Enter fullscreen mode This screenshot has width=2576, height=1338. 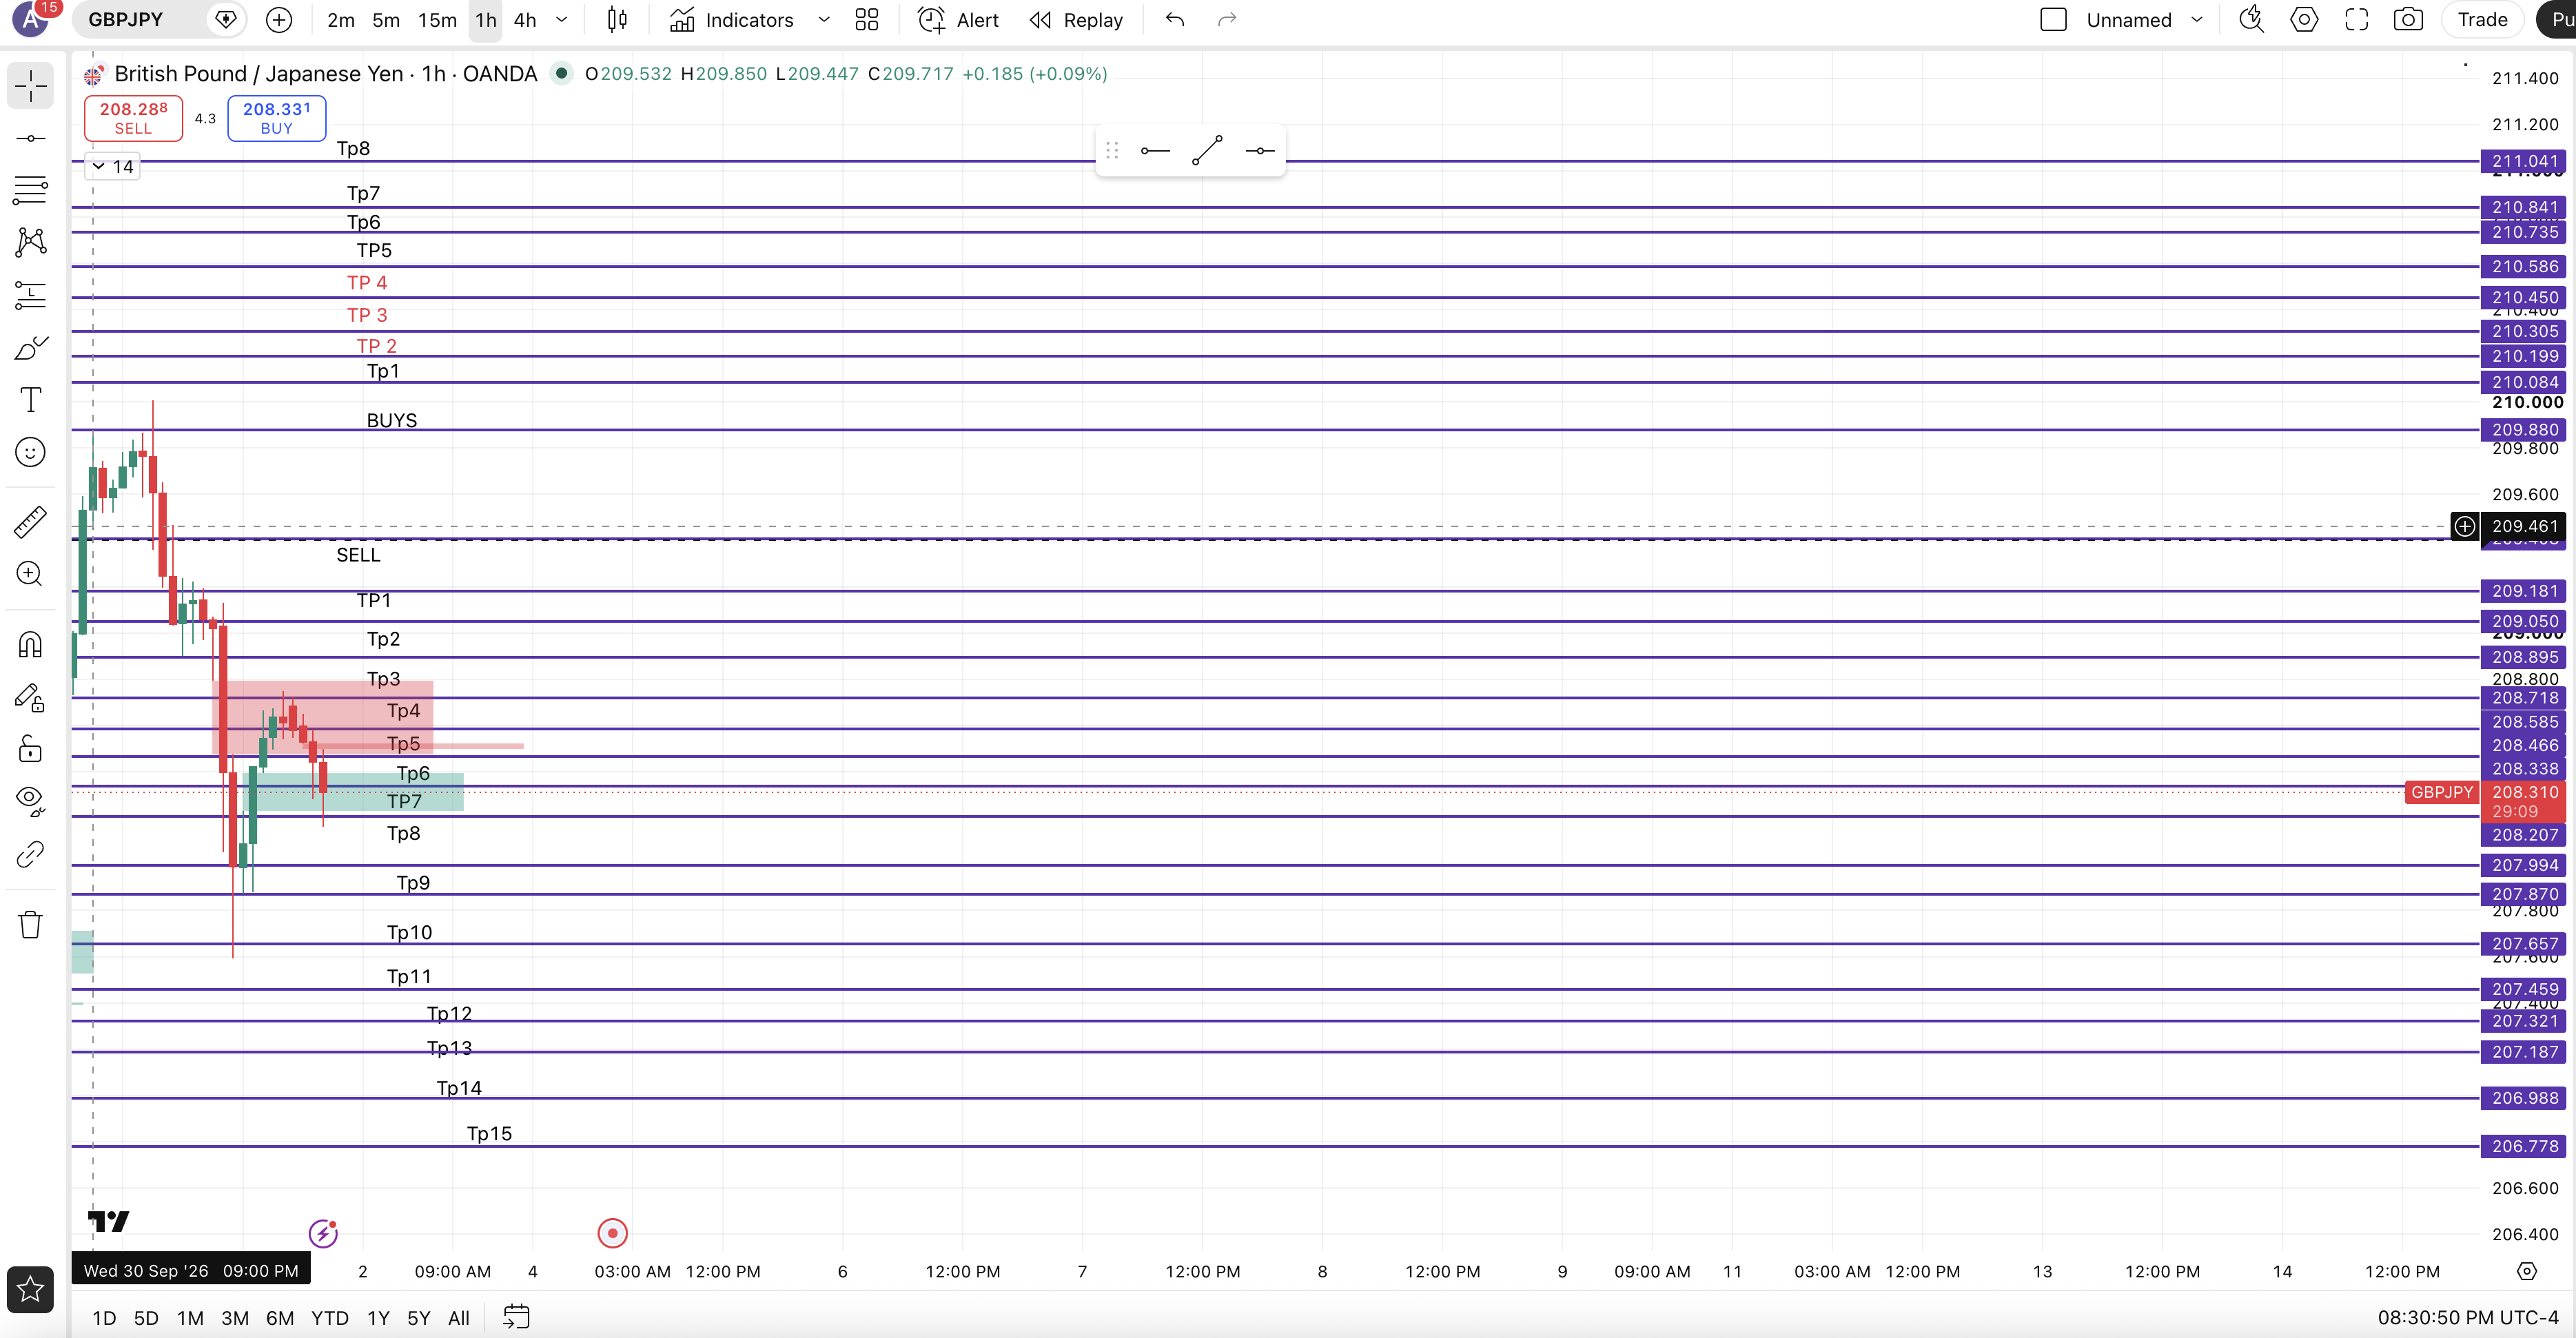2356,20
